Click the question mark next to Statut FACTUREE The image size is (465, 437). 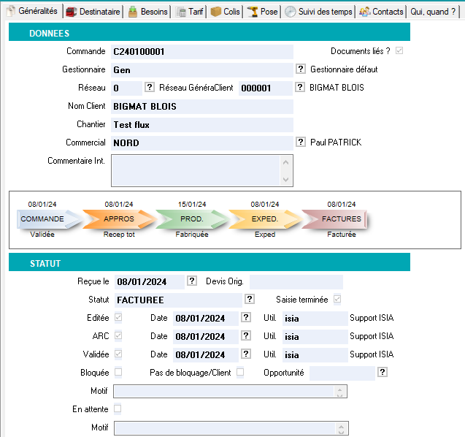click(x=250, y=299)
